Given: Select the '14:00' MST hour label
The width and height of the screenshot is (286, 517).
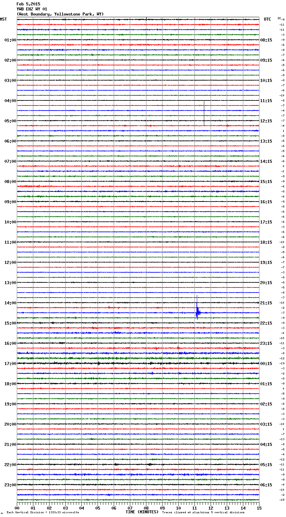Looking at the screenshot, I should pos(10,303).
